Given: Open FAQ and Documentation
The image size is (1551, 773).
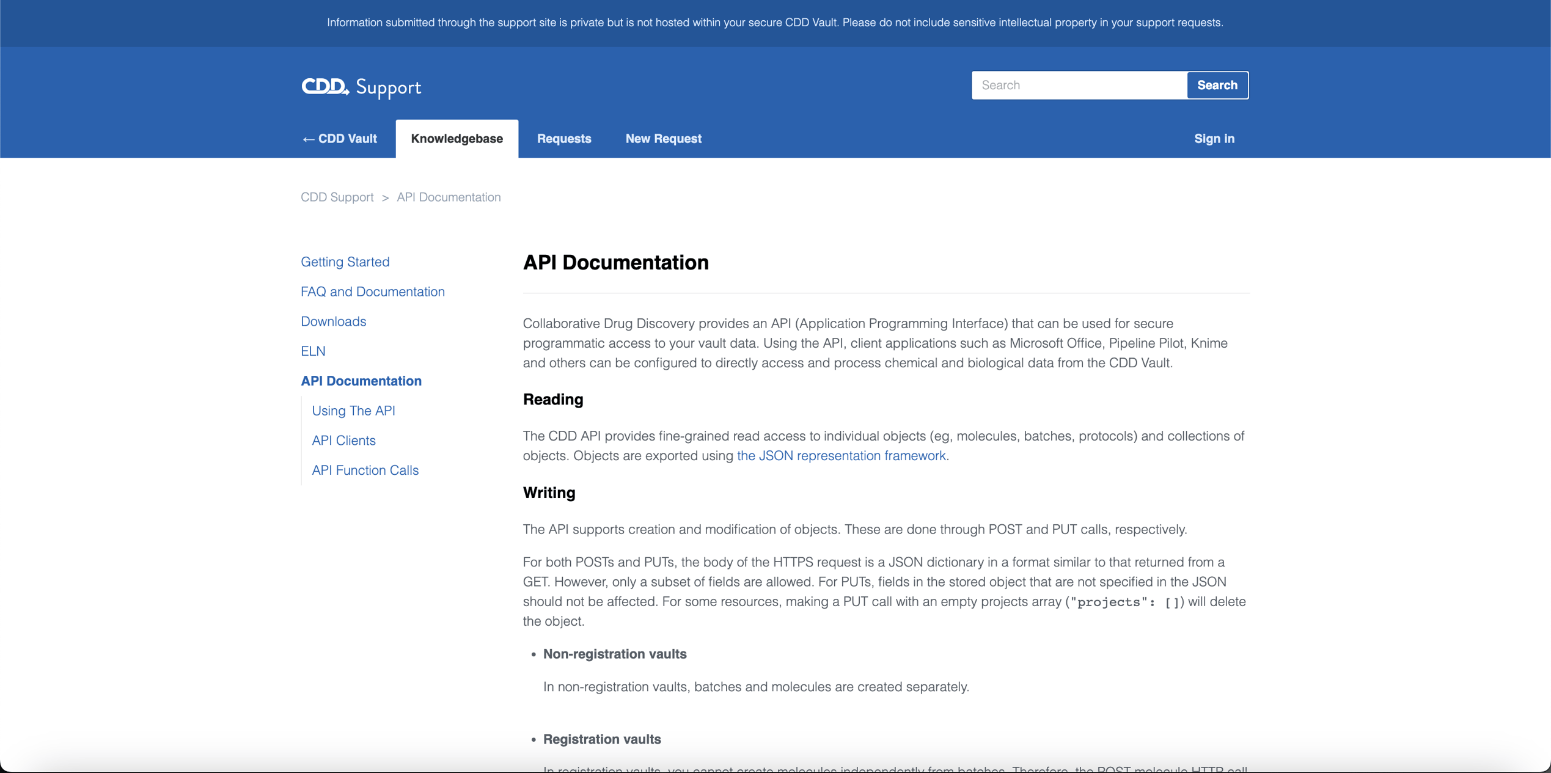Looking at the screenshot, I should pyautogui.click(x=372, y=291).
